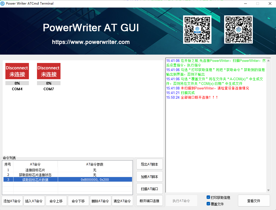Disable the 覆盖文件 checkbox
Image resolution: width=276 pixels, height=210 pixels.
208,204
